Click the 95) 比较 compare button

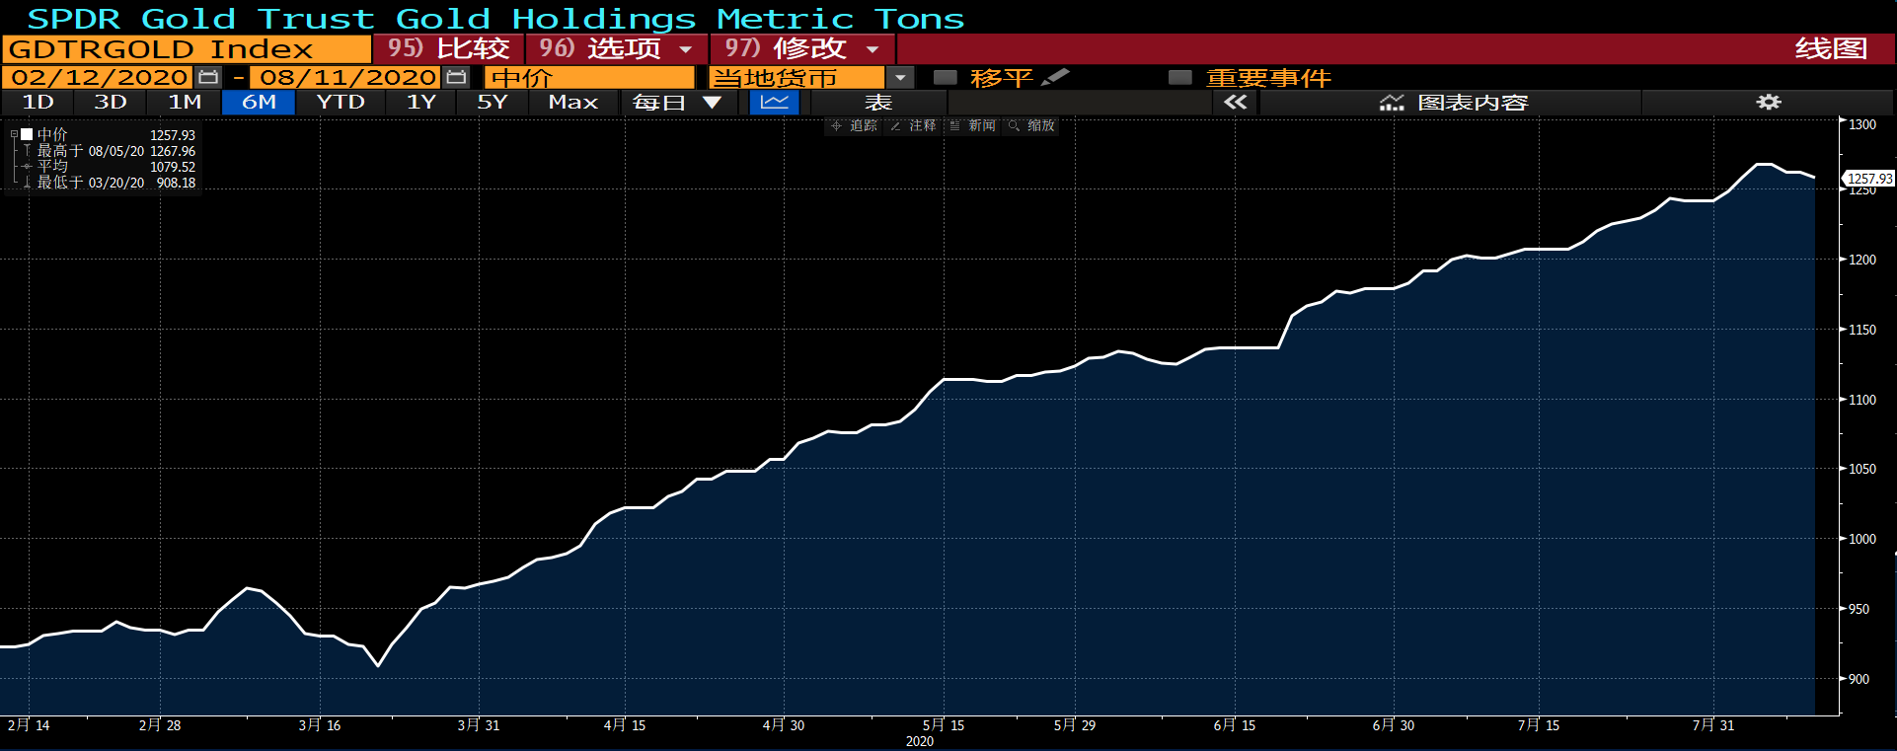point(448,48)
